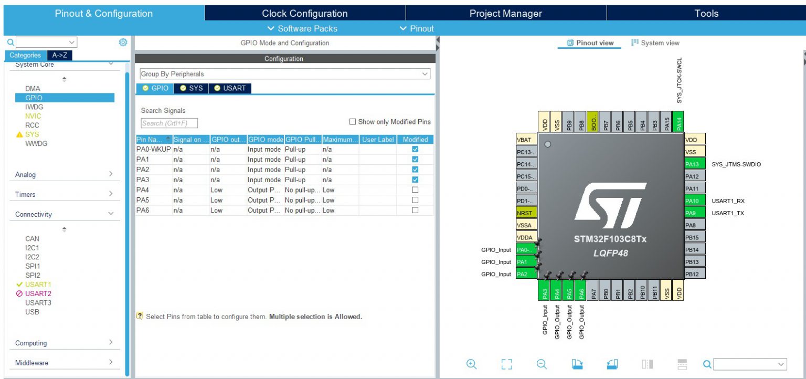Image resolution: width=806 pixels, height=379 pixels.
Task: Open the System view tab
Action: (655, 43)
